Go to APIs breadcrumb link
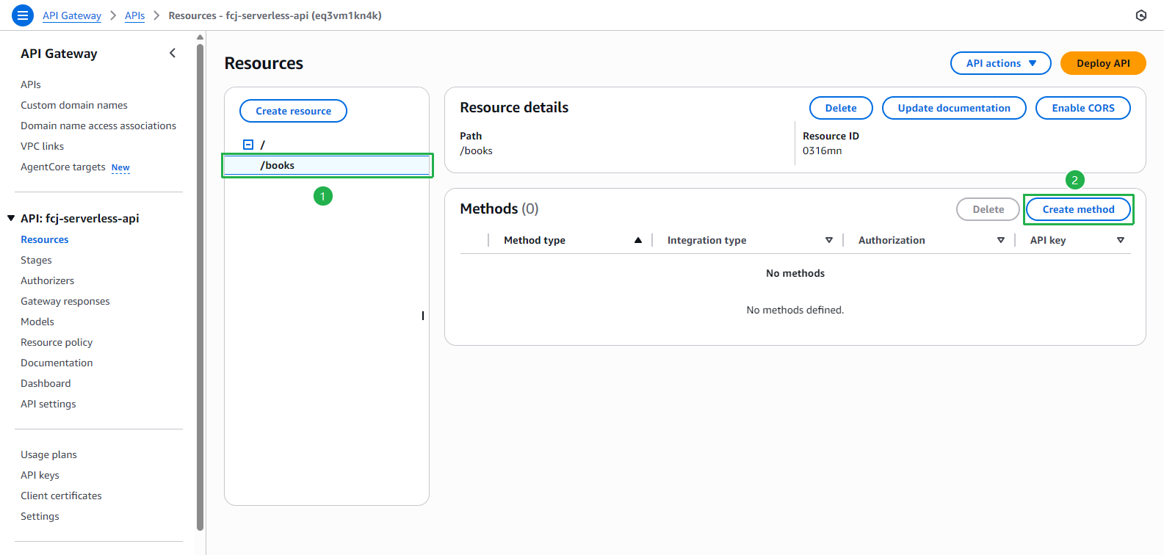Image resolution: width=1164 pixels, height=555 pixels. 134,15
